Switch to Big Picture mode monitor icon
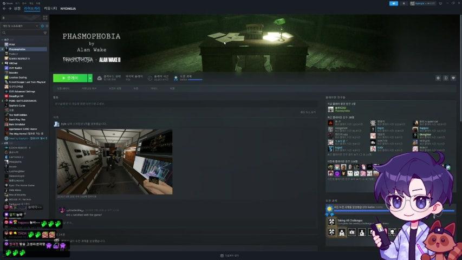 [440, 3]
